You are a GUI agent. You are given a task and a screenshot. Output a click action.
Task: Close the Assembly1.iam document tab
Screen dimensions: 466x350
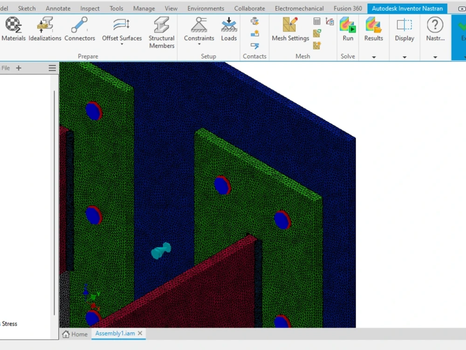140,333
